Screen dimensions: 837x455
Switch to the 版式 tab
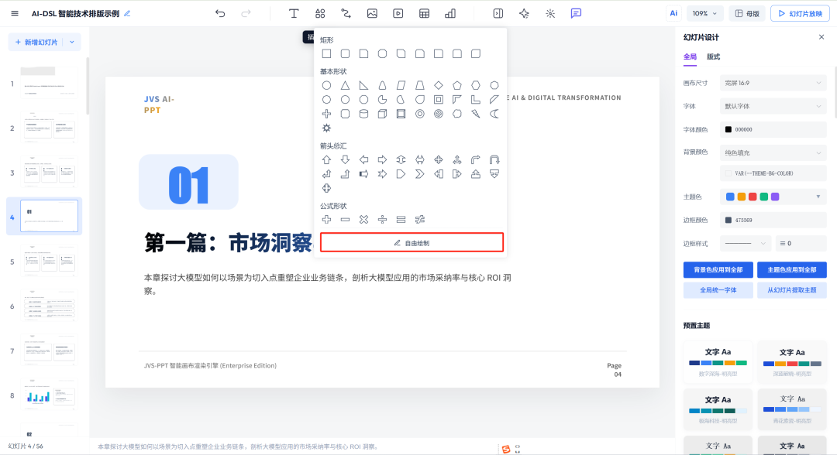point(713,56)
